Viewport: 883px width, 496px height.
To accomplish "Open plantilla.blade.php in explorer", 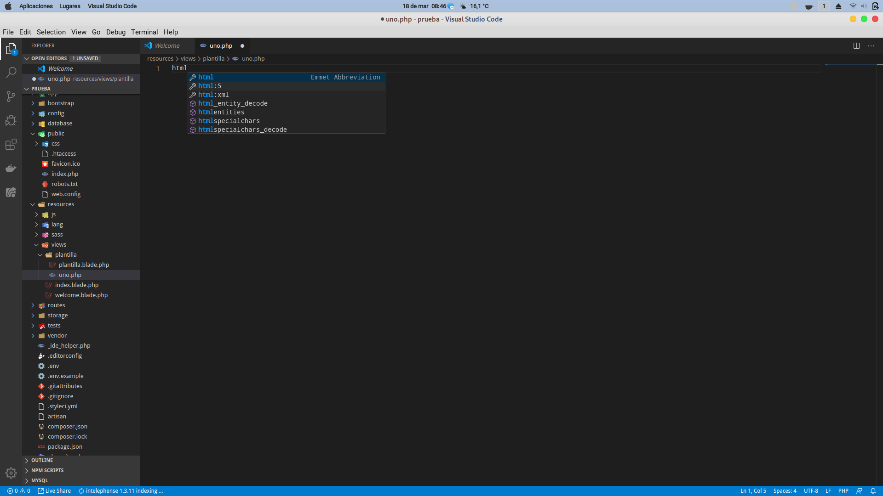I will click(x=81, y=265).
